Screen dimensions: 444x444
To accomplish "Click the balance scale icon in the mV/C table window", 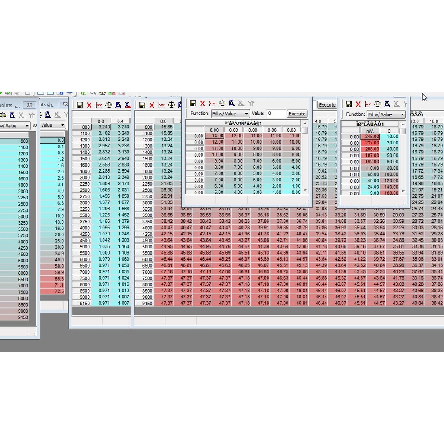I will [378, 104].
